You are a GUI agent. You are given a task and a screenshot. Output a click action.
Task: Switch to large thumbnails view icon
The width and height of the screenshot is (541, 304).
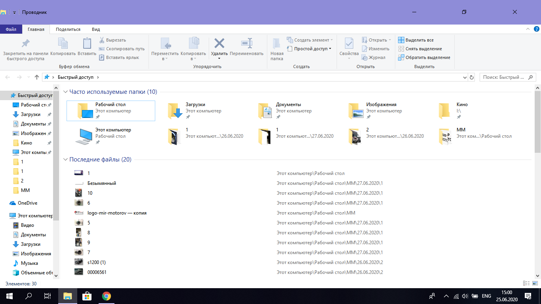coord(535,283)
